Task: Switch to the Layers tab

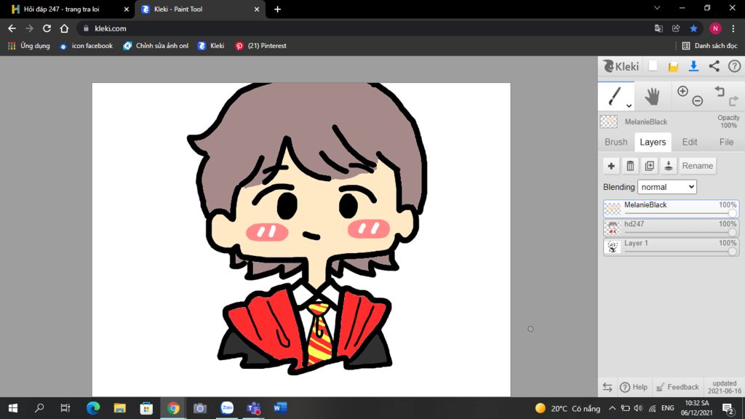Action: (653, 142)
